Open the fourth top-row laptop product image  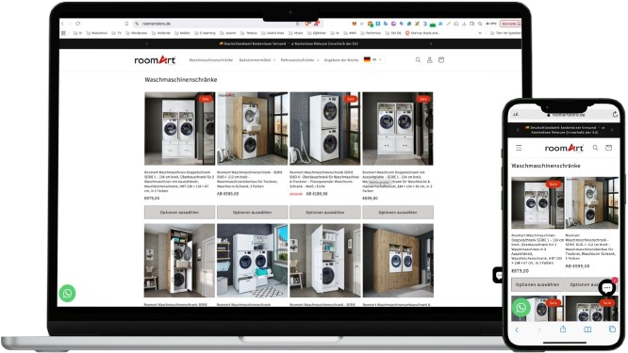coord(398,128)
